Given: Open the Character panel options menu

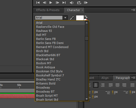Looking at the screenshot, I should point(133,10).
